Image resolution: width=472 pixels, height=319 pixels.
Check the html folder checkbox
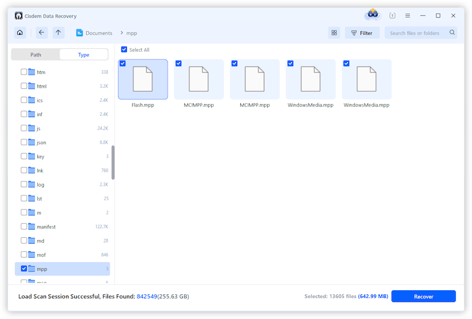24,86
